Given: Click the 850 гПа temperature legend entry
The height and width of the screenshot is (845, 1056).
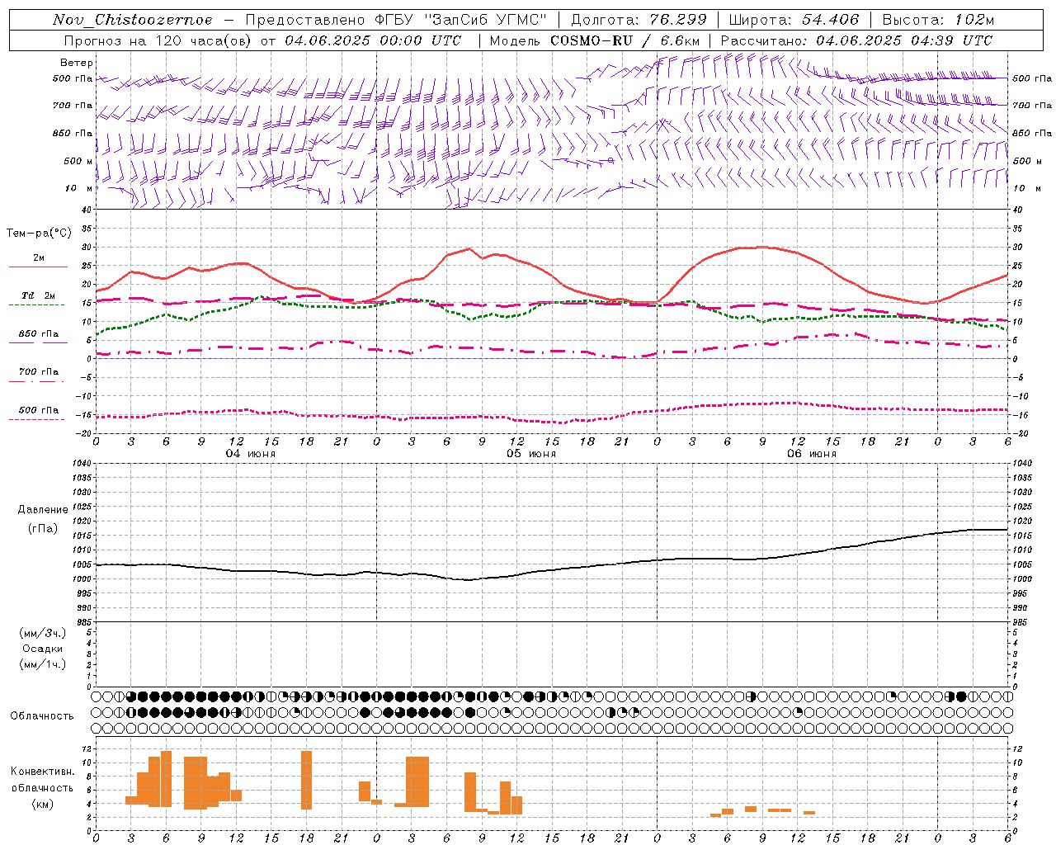Looking at the screenshot, I should click(x=39, y=334).
